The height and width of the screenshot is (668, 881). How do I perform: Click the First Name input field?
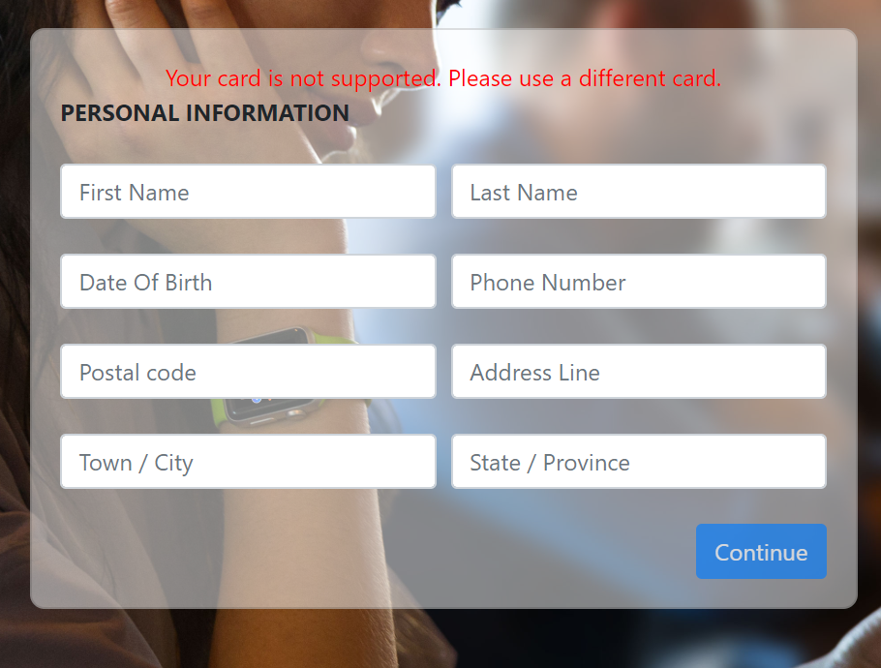click(x=248, y=192)
